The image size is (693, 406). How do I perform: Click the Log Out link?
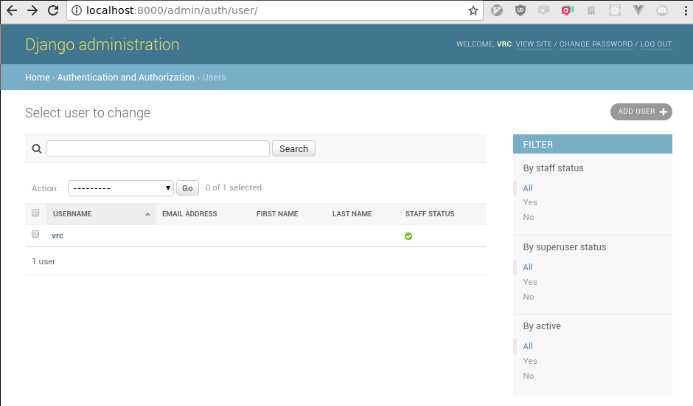(x=656, y=44)
